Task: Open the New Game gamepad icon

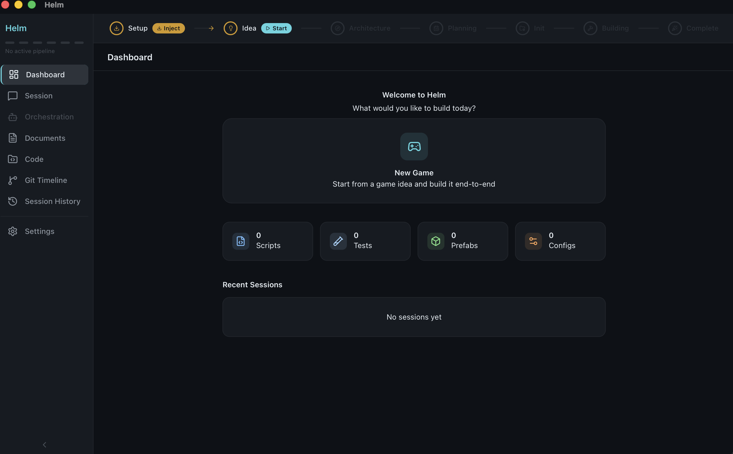Action: click(414, 147)
